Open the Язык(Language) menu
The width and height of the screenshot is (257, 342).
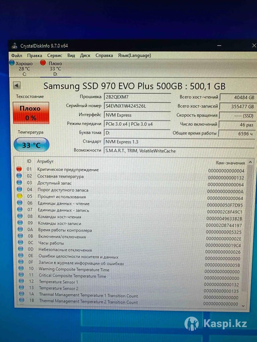(x=134, y=56)
